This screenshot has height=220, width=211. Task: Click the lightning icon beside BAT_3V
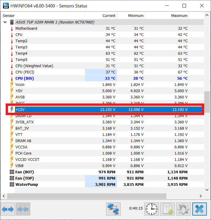[12, 128]
